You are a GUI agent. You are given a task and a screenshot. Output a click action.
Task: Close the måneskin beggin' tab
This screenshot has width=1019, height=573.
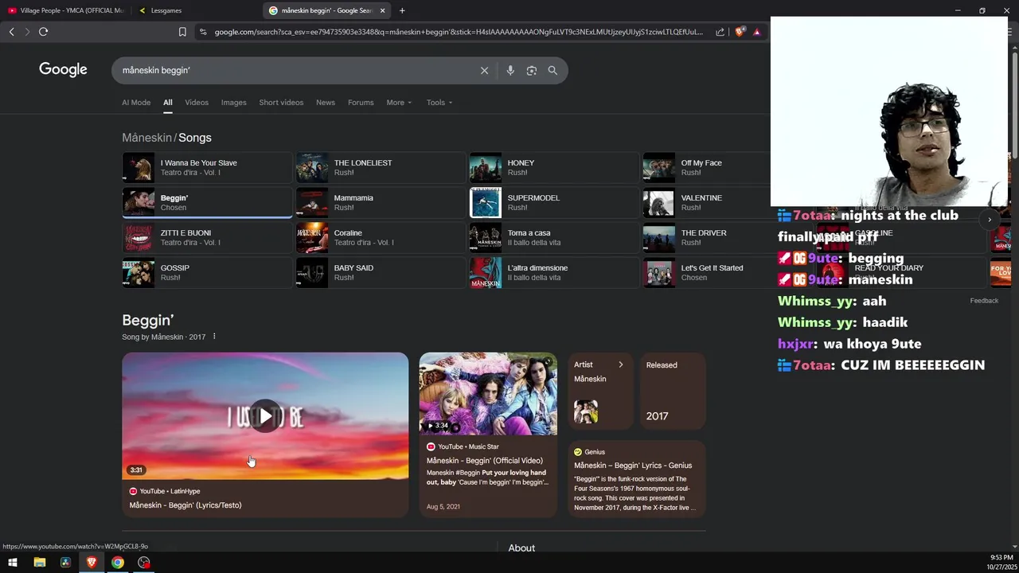tap(382, 10)
